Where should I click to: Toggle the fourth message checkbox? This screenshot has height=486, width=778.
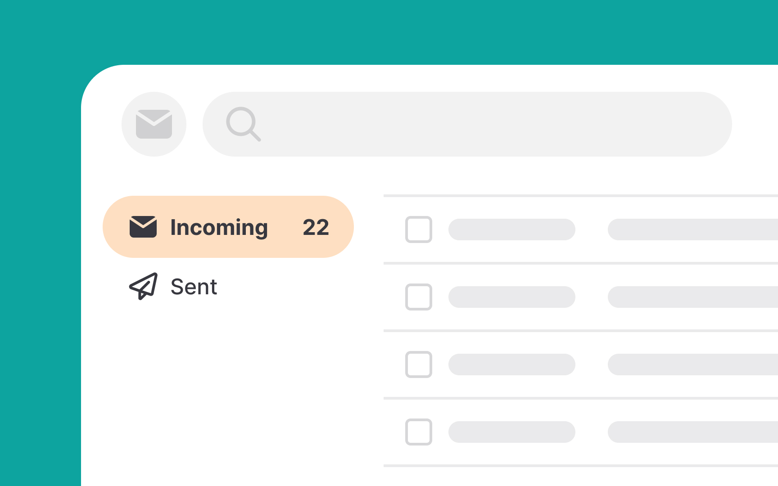point(419,432)
